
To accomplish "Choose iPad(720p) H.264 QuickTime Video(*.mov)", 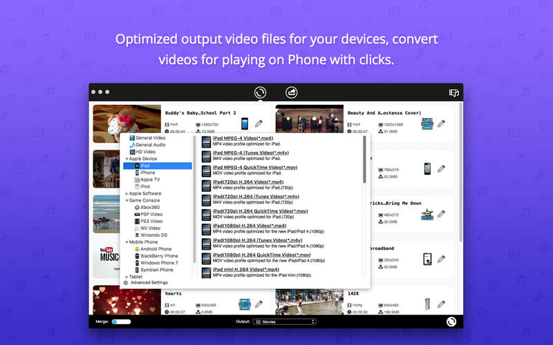I will tap(260, 211).
